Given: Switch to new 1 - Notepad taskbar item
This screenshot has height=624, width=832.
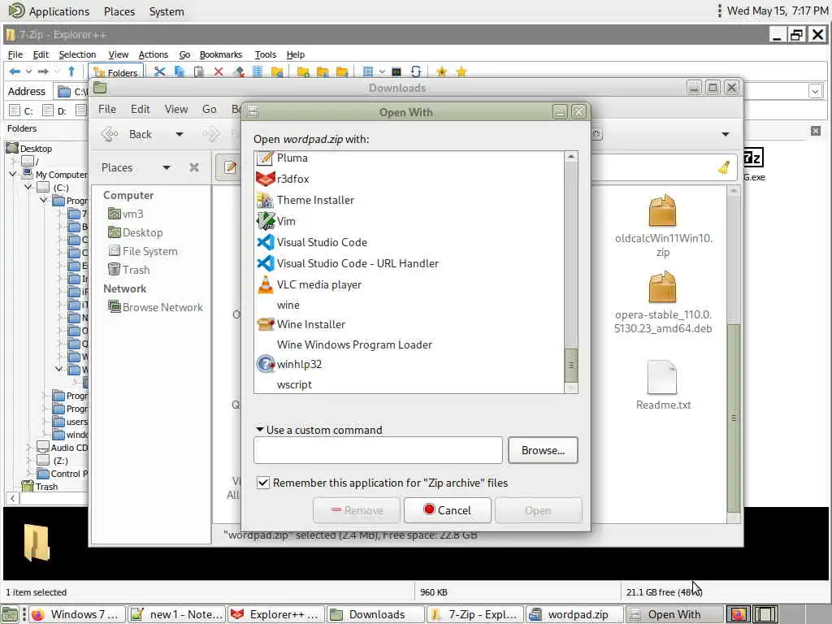Looking at the screenshot, I should (x=176, y=614).
